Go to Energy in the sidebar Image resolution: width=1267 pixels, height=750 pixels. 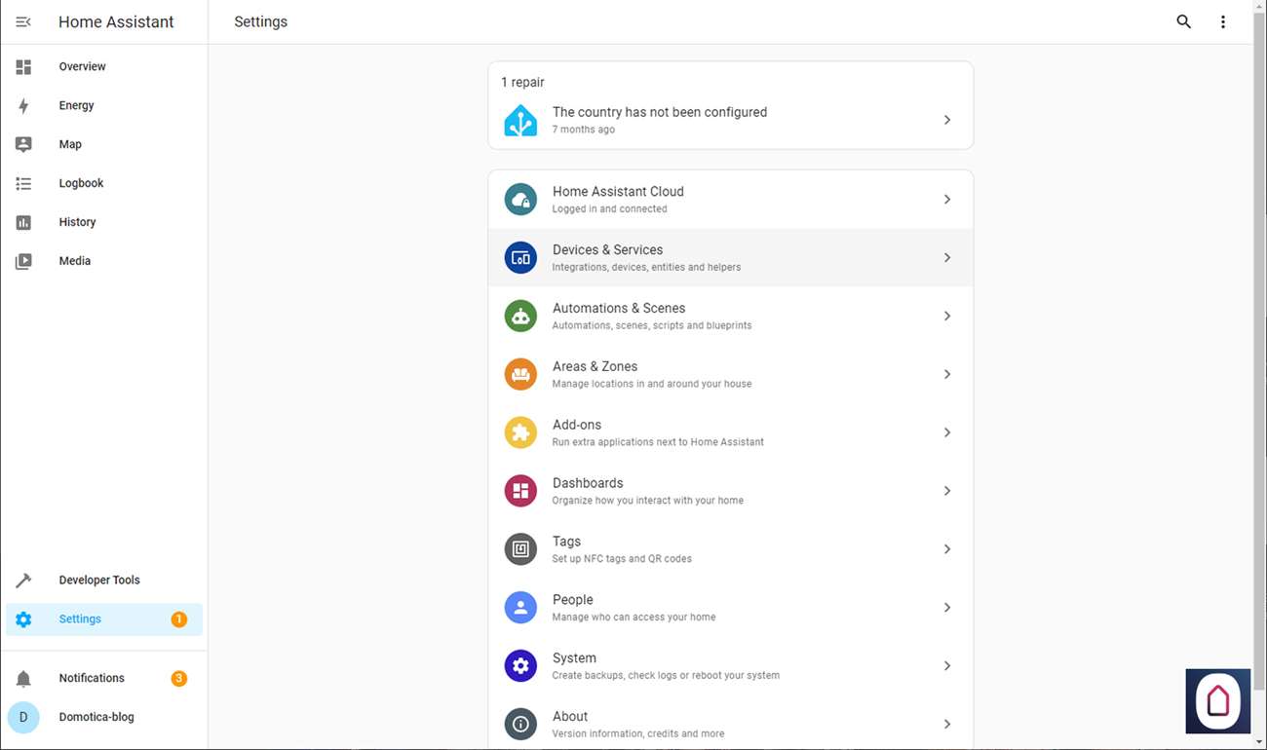(76, 105)
